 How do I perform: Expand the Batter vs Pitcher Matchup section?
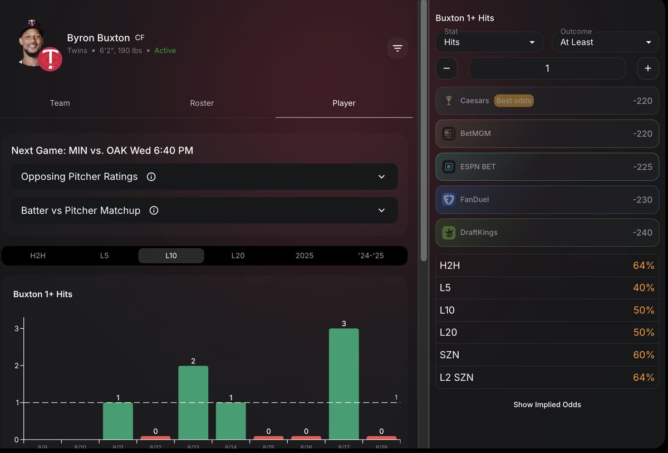pyautogui.click(x=381, y=210)
